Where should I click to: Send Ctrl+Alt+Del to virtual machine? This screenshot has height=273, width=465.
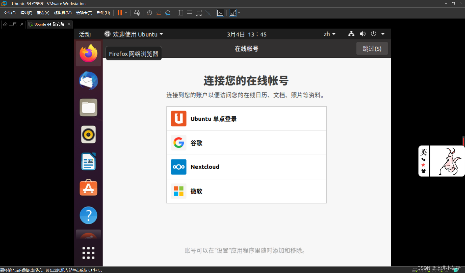pyautogui.click(x=137, y=13)
